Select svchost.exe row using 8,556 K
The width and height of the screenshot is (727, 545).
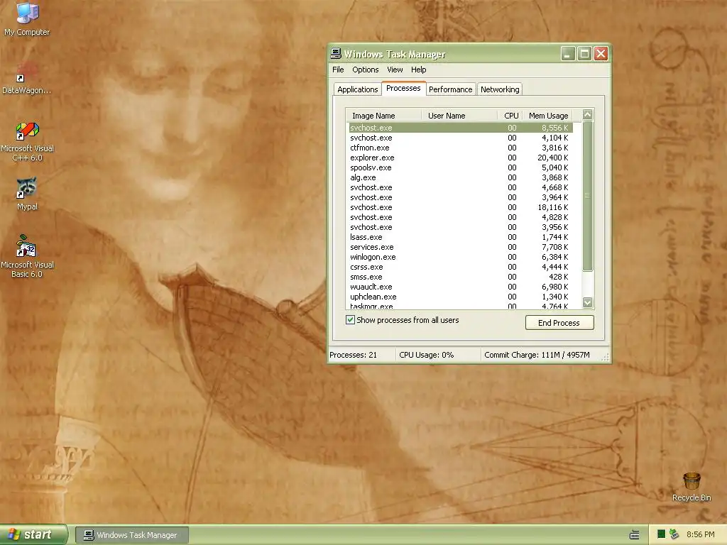[x=461, y=128]
